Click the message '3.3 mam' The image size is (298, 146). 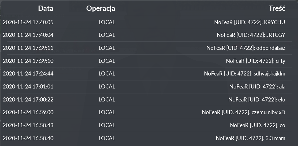[x=275, y=138]
